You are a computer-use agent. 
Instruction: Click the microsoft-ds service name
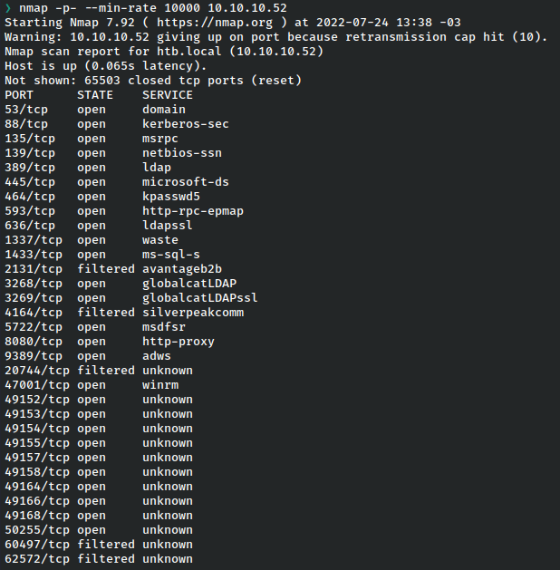pyautogui.click(x=186, y=182)
